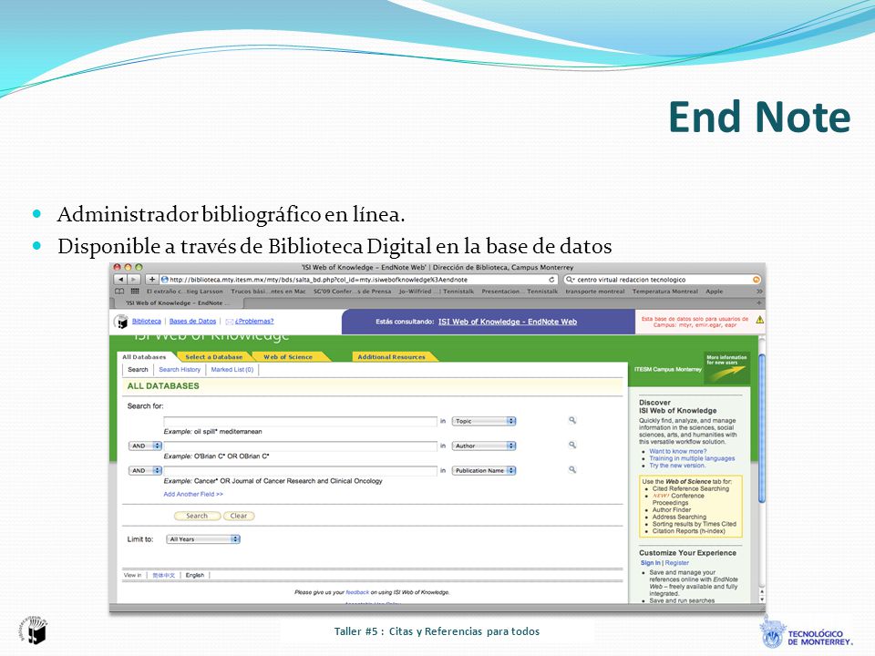Viewport: 875px width, 656px height.
Task: Click the Register link
Action: 677,563
